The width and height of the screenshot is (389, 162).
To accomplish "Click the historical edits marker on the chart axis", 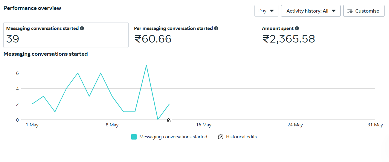I will tap(169, 120).
